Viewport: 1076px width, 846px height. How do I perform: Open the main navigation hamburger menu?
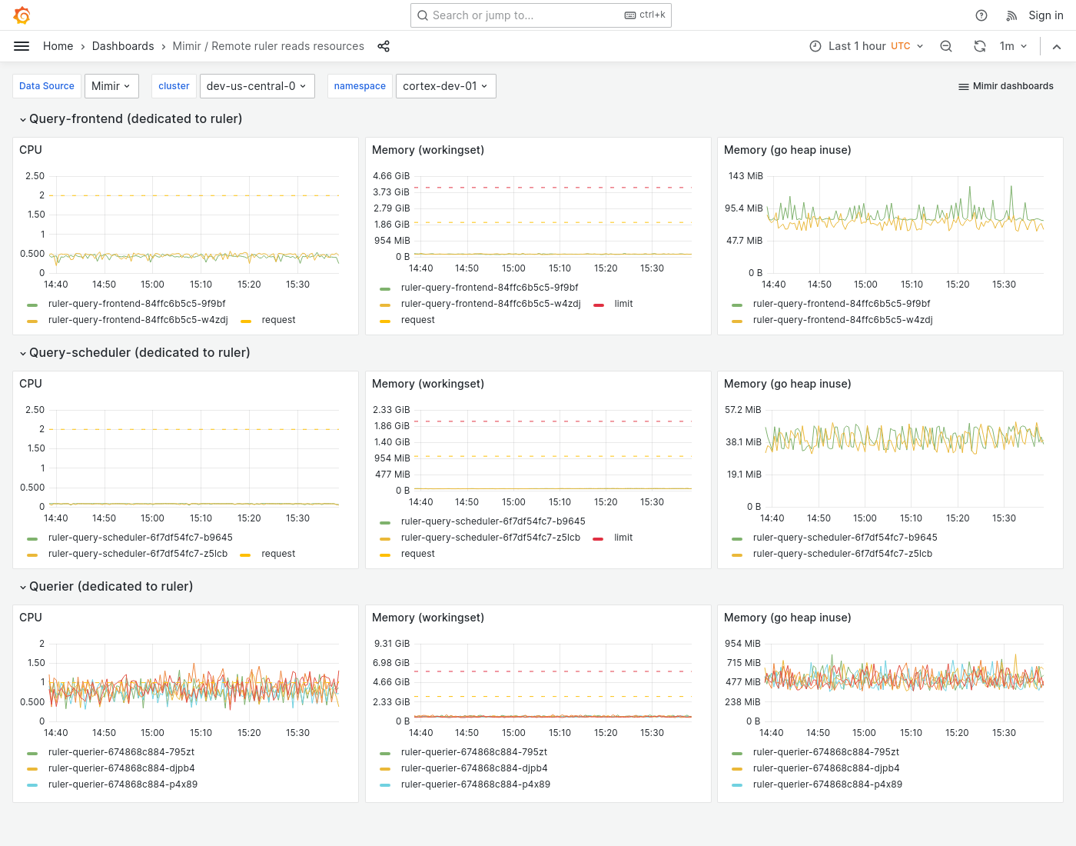coord(22,46)
